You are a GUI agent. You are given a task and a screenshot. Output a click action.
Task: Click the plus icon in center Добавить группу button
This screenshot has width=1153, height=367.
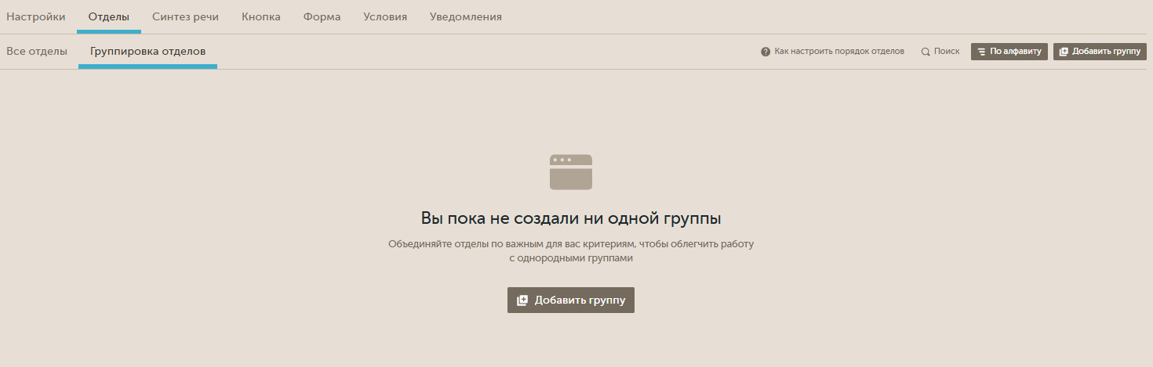coord(522,300)
